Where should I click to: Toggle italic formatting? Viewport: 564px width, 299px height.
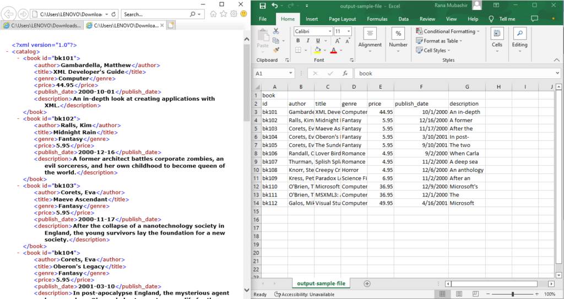tap(308, 41)
